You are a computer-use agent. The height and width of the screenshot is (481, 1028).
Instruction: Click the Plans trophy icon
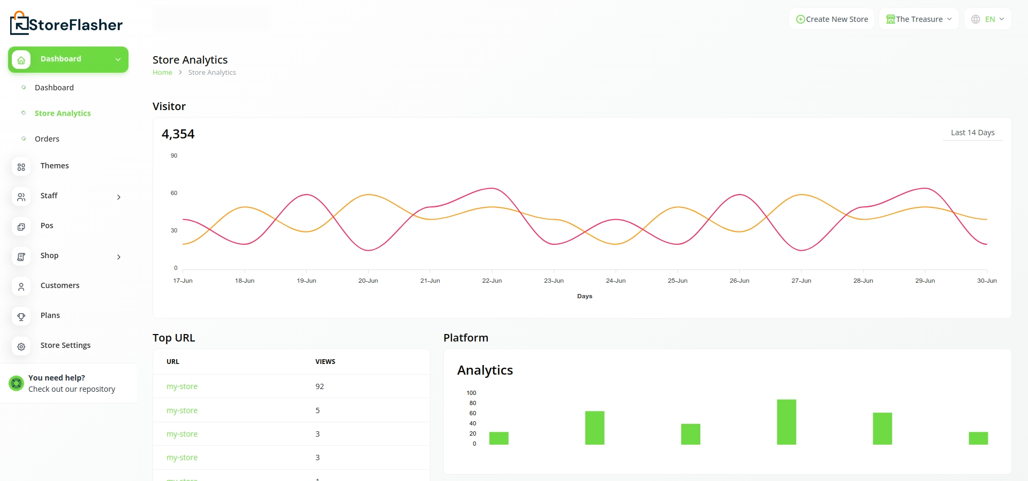(x=21, y=317)
